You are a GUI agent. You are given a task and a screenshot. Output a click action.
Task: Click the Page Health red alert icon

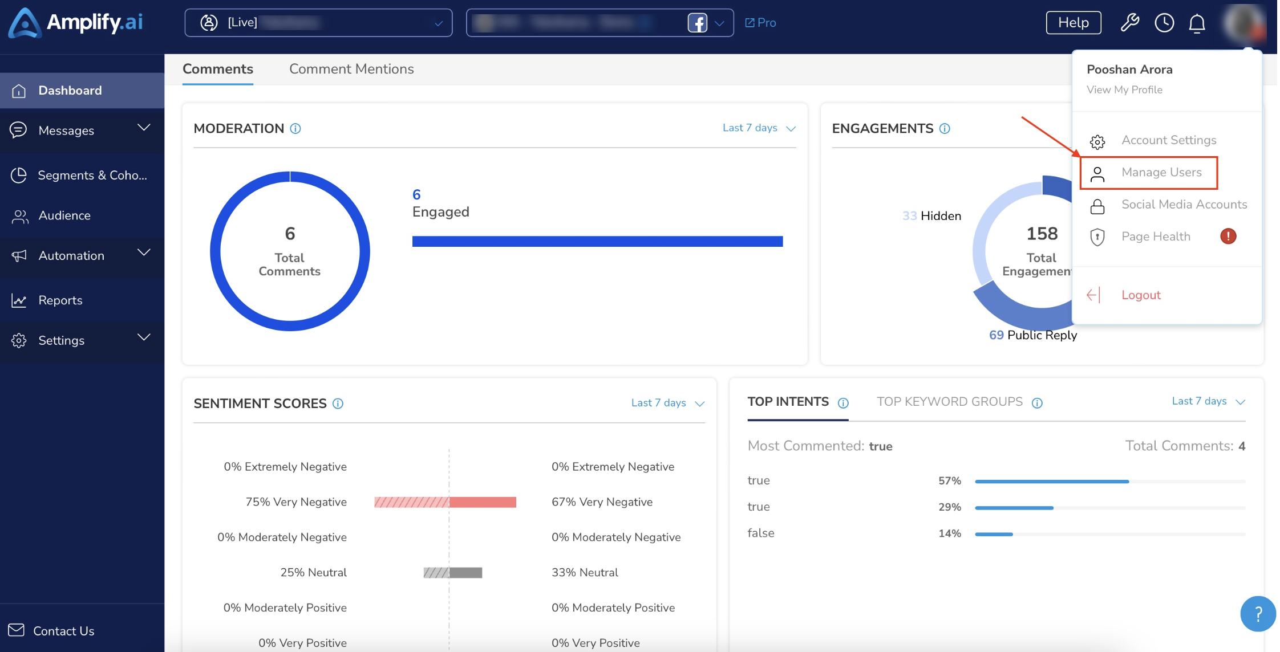tap(1228, 236)
